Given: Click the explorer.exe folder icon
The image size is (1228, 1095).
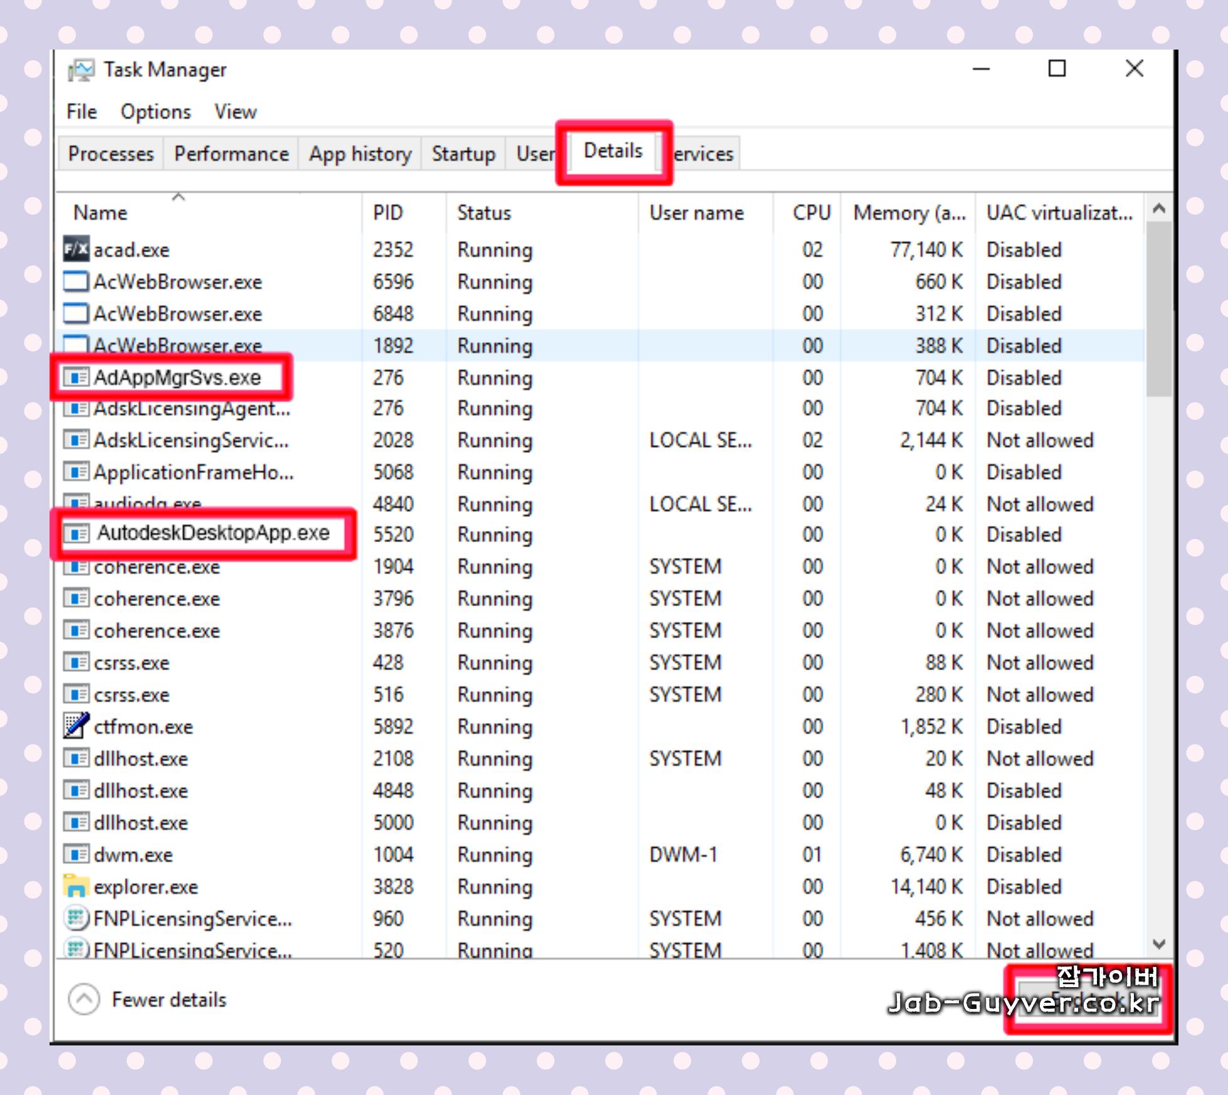Looking at the screenshot, I should [x=76, y=886].
